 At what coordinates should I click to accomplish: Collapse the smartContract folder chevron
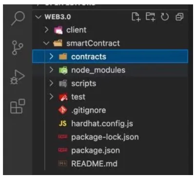(x=46, y=43)
